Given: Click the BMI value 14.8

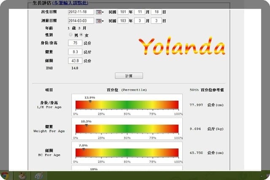Looking at the screenshot, I should coord(75,68).
